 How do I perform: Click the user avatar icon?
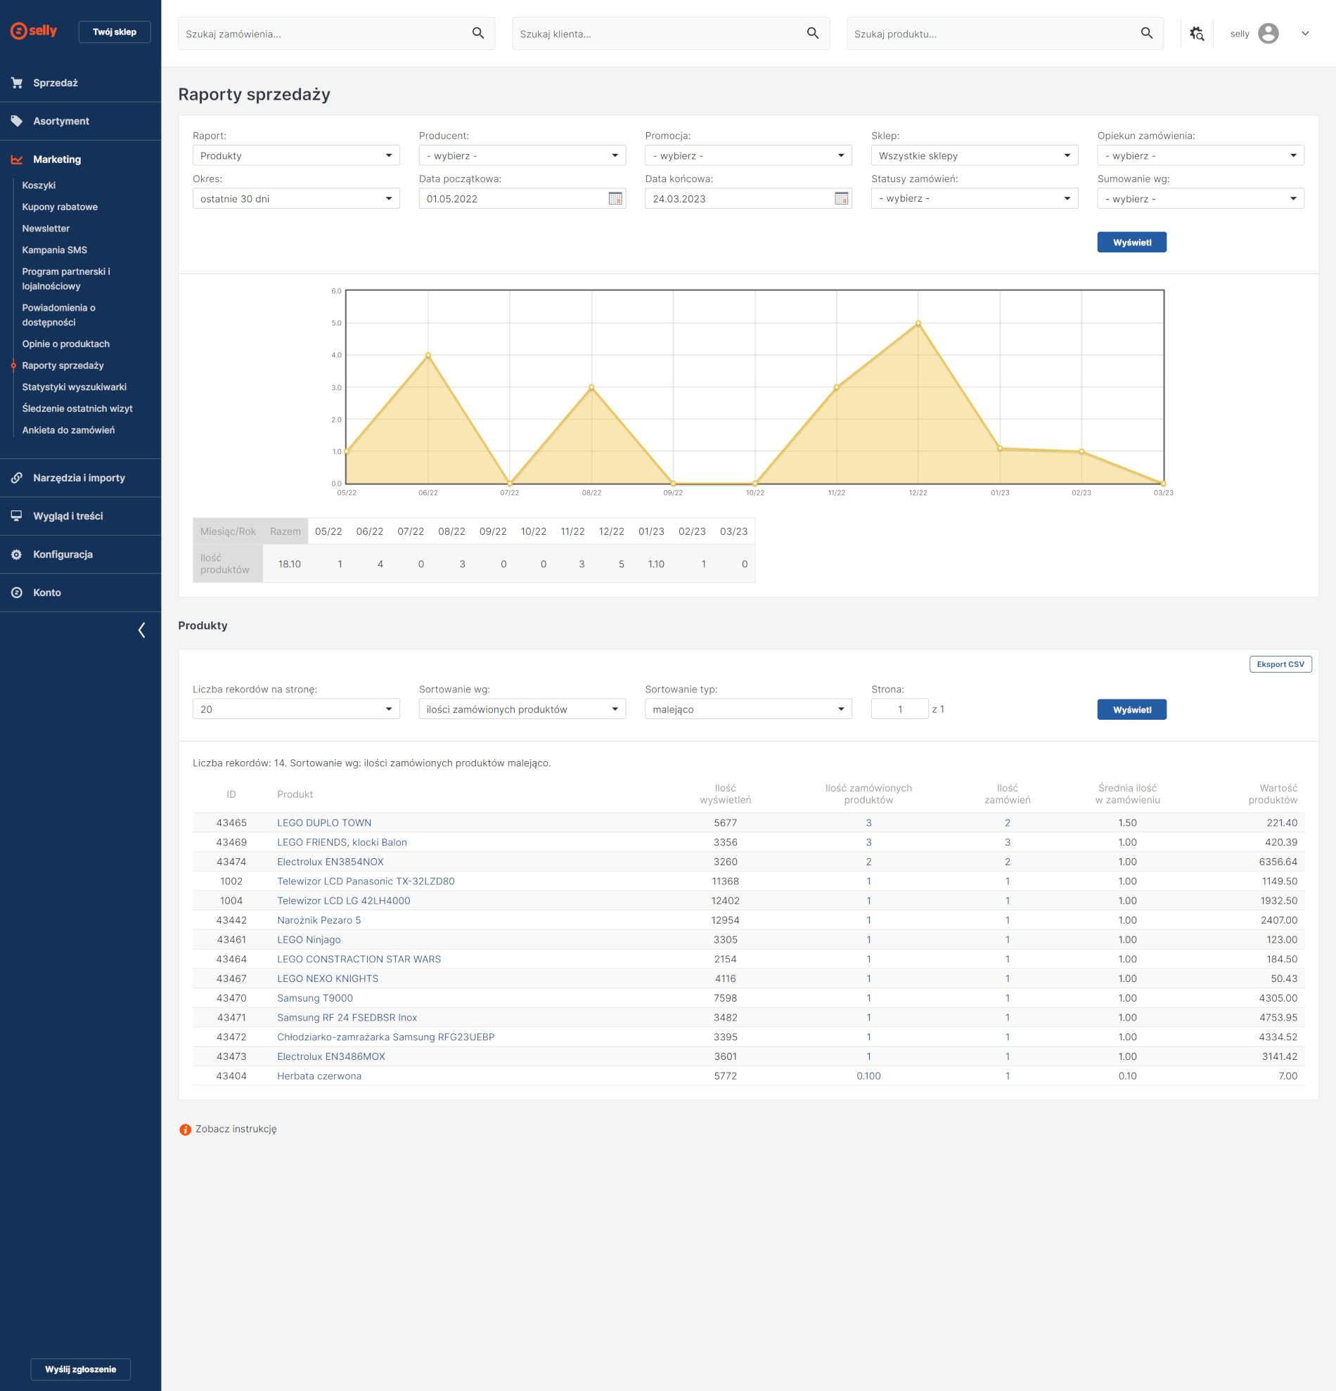[1268, 33]
